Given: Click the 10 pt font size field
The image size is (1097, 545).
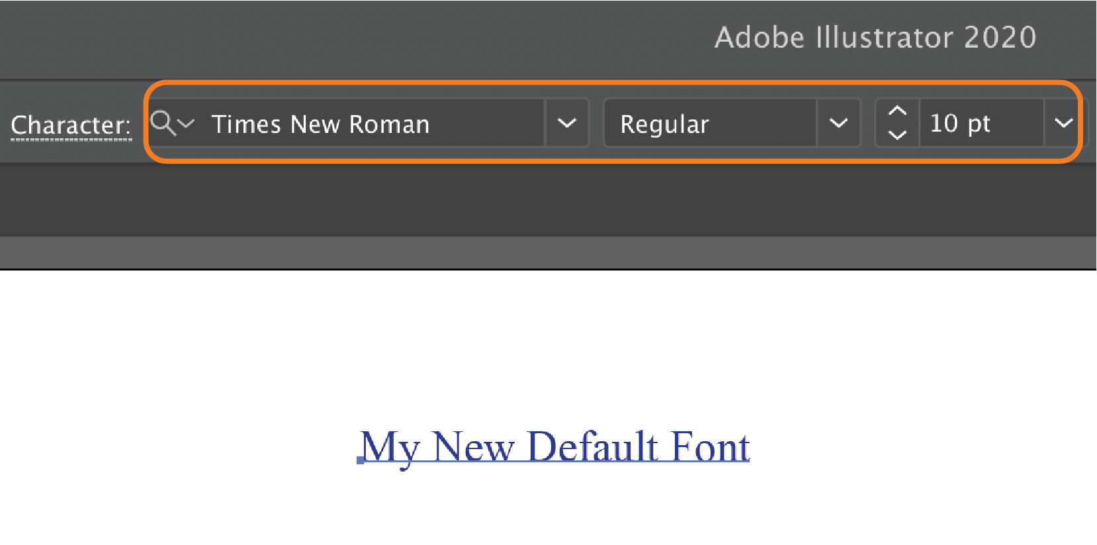Looking at the screenshot, I should [x=982, y=123].
